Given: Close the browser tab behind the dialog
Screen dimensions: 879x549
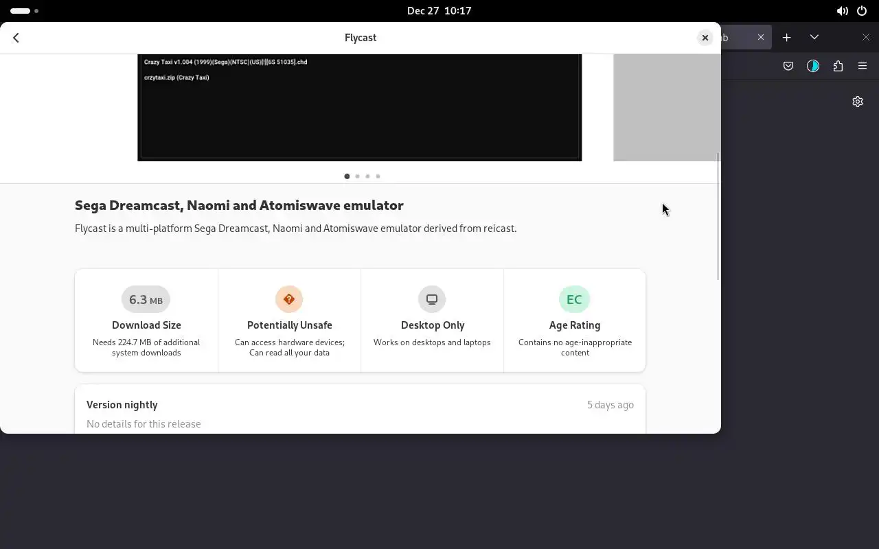Looking at the screenshot, I should [761, 37].
